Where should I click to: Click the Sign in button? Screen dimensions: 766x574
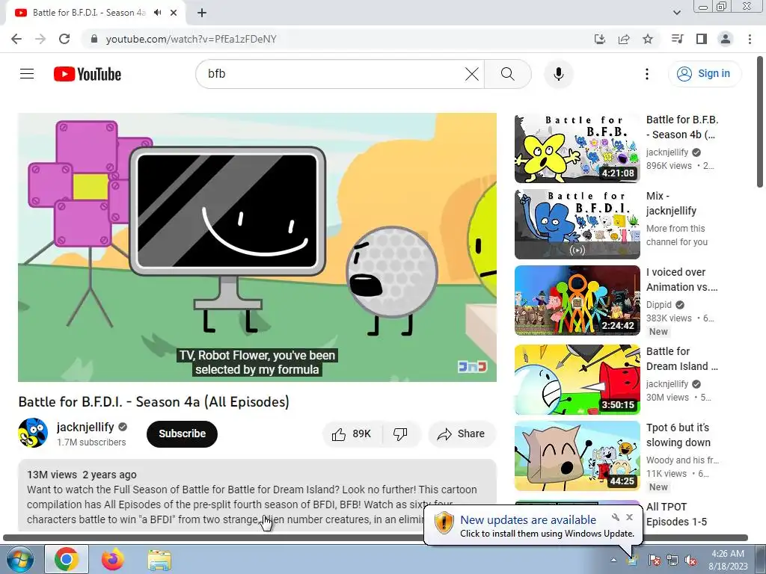pos(704,74)
